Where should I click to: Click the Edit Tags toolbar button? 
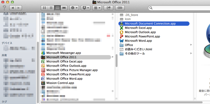pyautogui.click(x=120, y=8)
